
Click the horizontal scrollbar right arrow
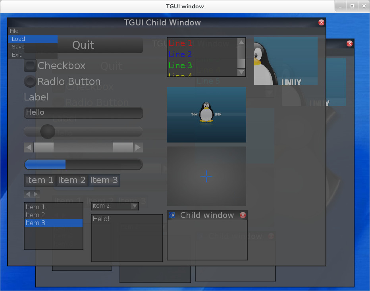138,148
